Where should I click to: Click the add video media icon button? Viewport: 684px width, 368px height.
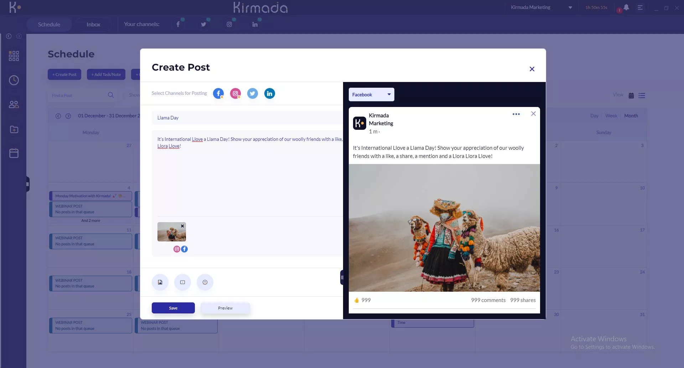click(x=182, y=282)
